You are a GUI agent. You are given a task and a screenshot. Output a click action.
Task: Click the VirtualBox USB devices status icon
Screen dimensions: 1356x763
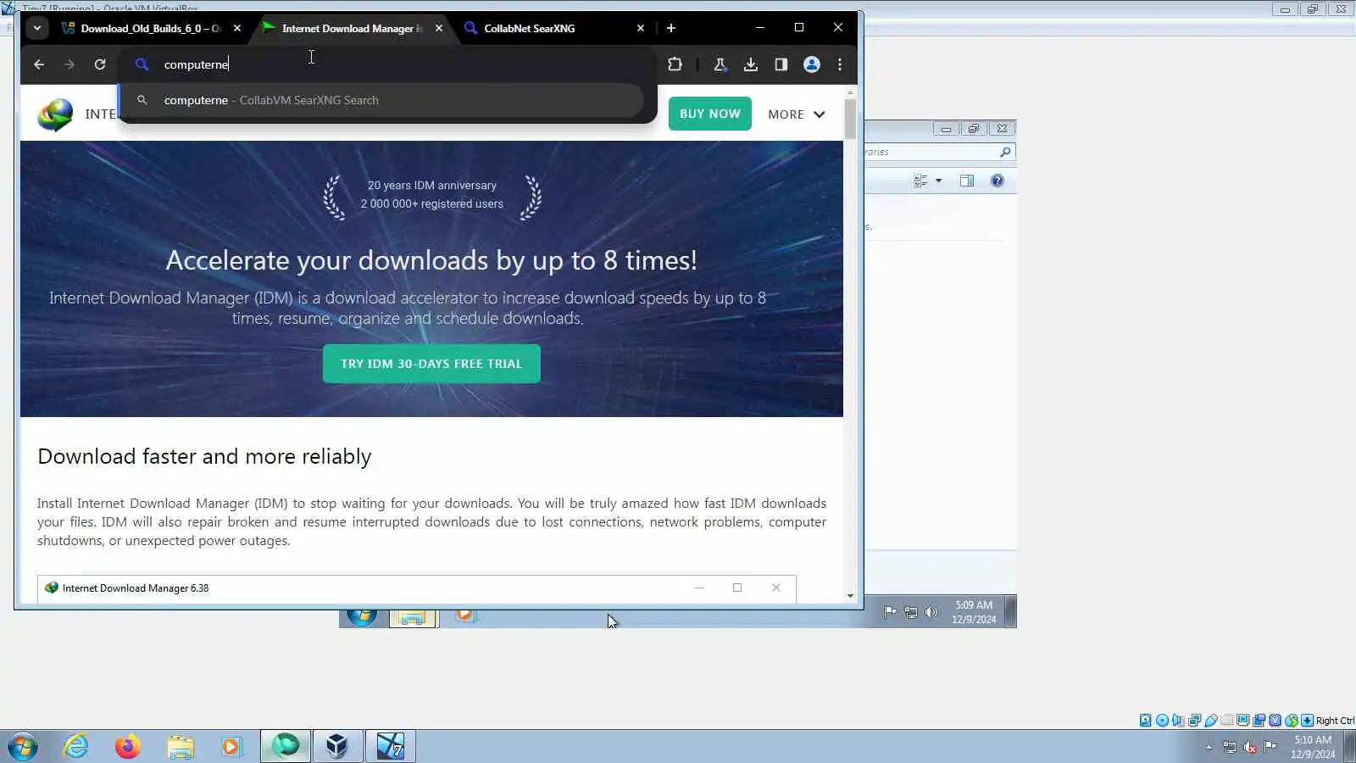(x=1210, y=721)
